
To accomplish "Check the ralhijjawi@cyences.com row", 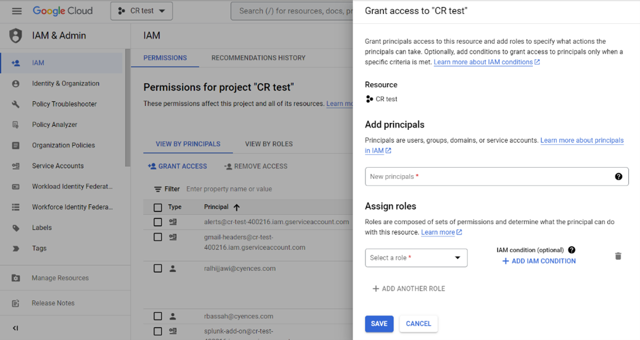I will pos(158,268).
